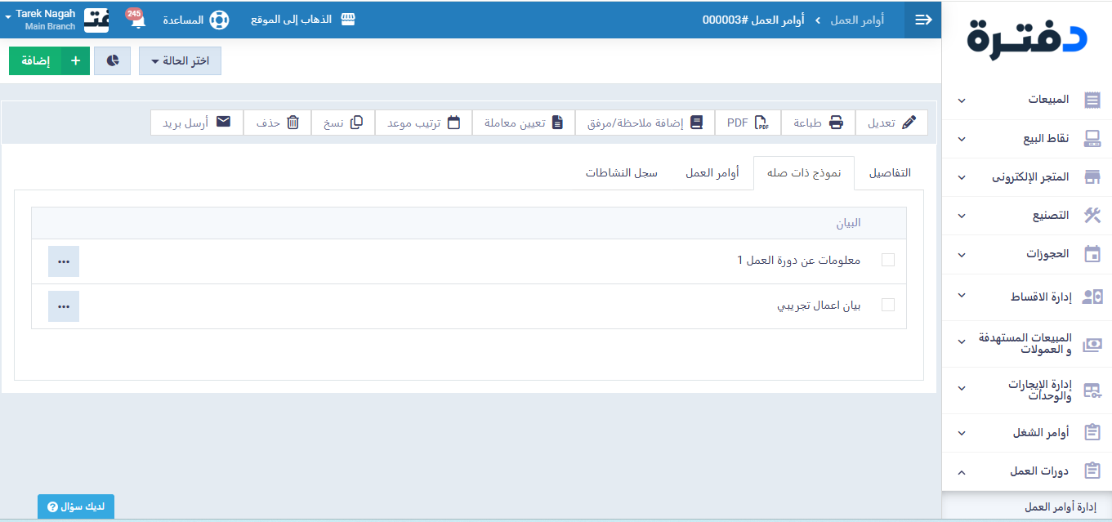Open three-dots menu for بيان اعمال تجريبي
1112x522 pixels.
(64, 306)
